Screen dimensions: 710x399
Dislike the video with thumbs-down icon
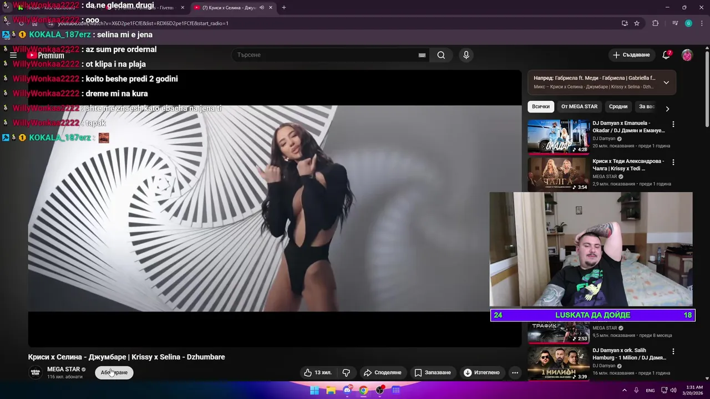coord(346,372)
